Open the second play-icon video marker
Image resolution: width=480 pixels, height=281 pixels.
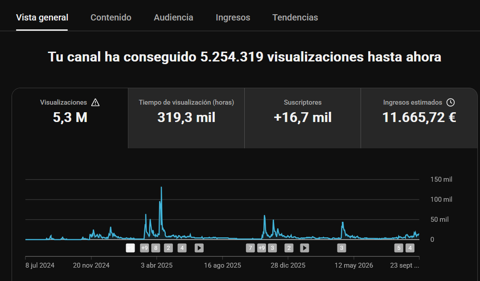(304, 248)
